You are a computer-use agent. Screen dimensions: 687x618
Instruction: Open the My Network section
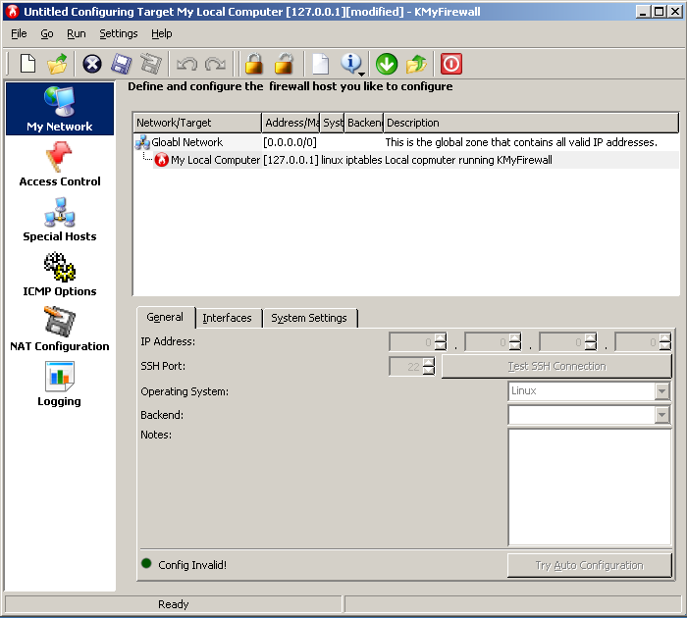[60, 109]
